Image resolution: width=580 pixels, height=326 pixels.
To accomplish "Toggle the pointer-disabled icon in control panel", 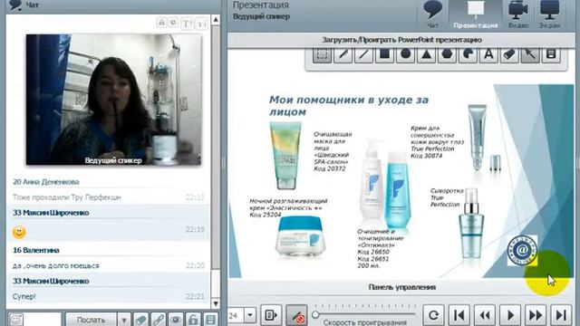I will pos(296,315).
